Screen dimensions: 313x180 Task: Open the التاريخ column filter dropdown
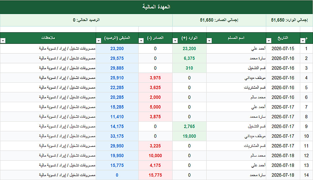(x=269, y=41)
